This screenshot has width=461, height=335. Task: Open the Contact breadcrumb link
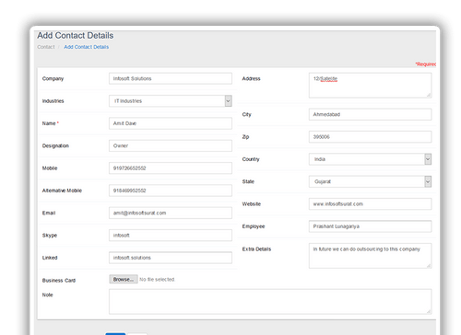click(46, 47)
